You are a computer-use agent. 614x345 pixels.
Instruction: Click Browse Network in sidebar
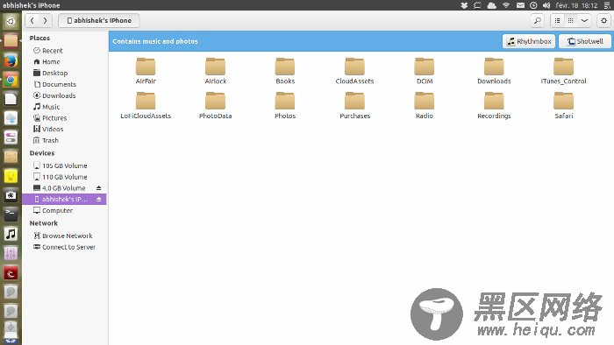tap(64, 236)
